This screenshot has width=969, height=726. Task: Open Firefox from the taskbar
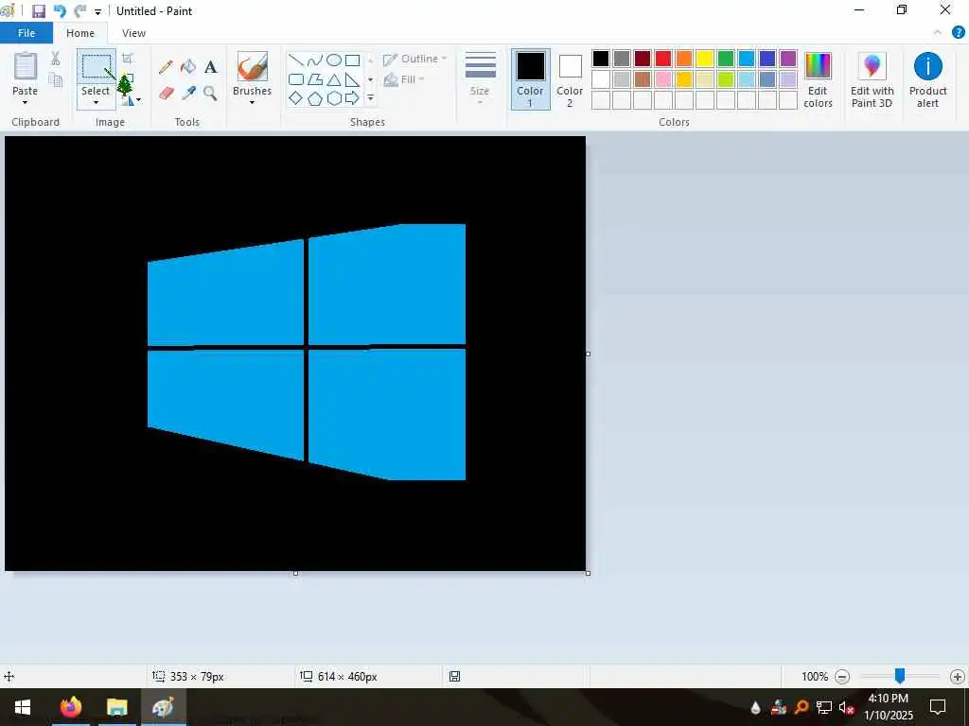coord(70,707)
